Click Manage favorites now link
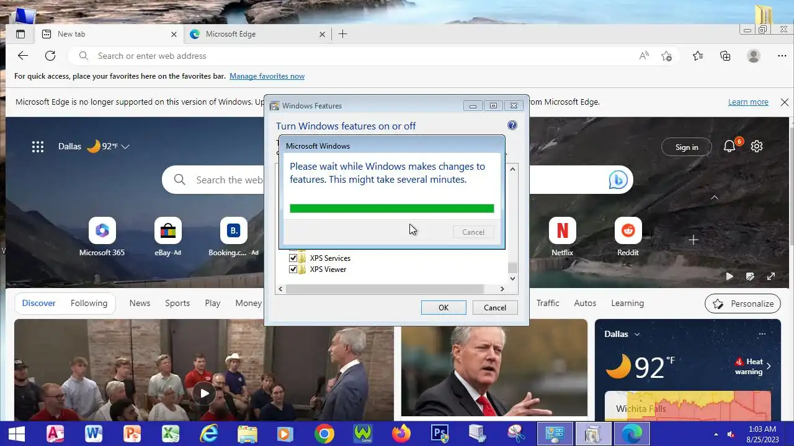 [x=267, y=76]
